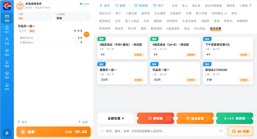Open the 报表 reports sidebar icon

point(7,64)
